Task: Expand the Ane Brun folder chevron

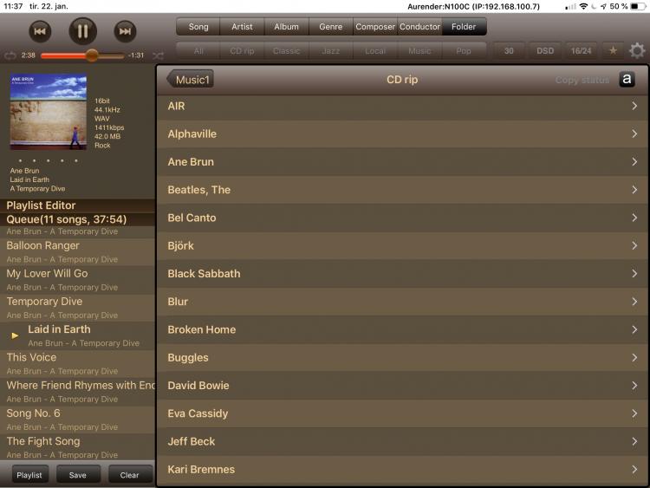Action: [634, 162]
